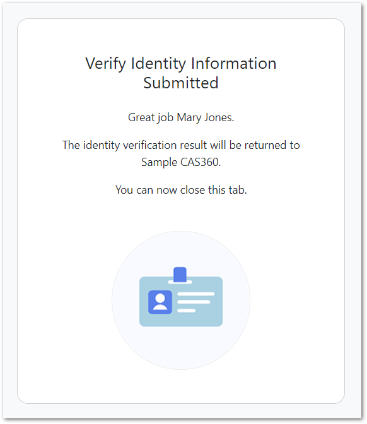The height and width of the screenshot is (424, 367).
Task: Click the blue clip atop the badge
Action: tap(180, 274)
